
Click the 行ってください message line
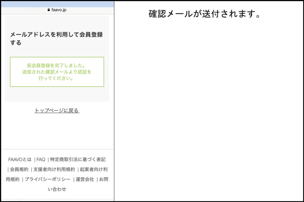[56, 78]
